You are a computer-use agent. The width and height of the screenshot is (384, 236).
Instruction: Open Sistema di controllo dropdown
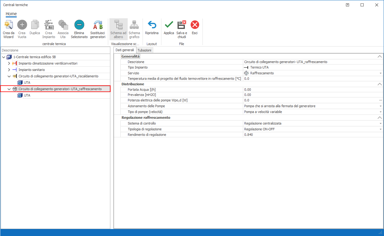point(380,123)
